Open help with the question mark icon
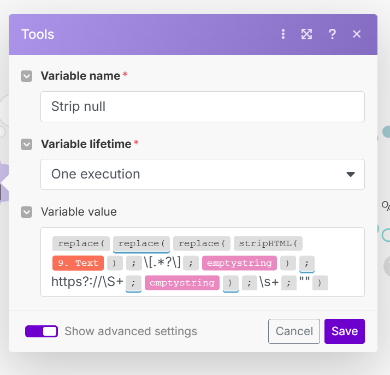The height and width of the screenshot is (375, 390). (332, 34)
